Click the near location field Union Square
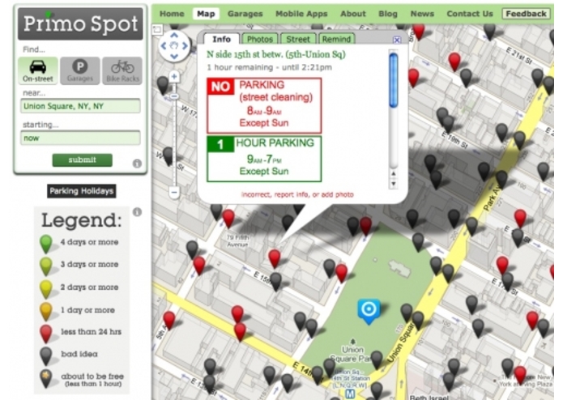 (80, 106)
